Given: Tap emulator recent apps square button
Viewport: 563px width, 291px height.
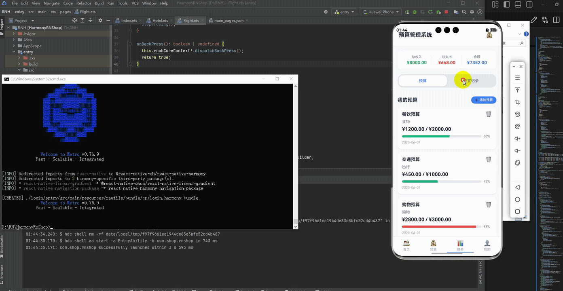Looking at the screenshot, I should (517, 212).
